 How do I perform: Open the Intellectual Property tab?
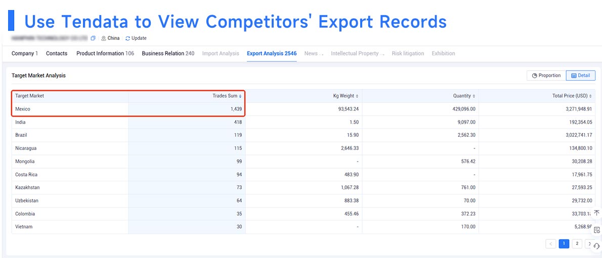[358, 54]
